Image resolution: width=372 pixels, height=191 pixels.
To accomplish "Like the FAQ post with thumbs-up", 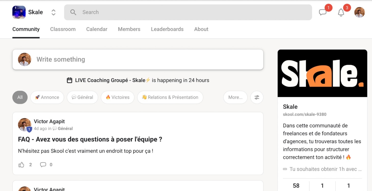I will (21, 165).
